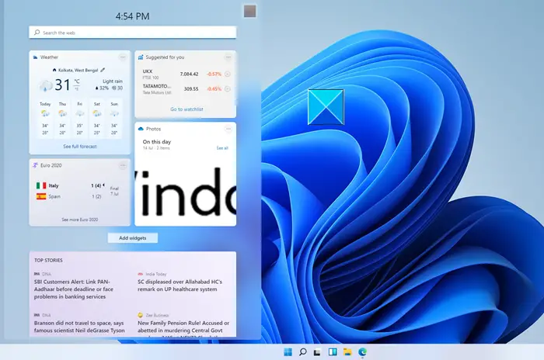Open Branson did not travel to space story

click(x=79, y=327)
